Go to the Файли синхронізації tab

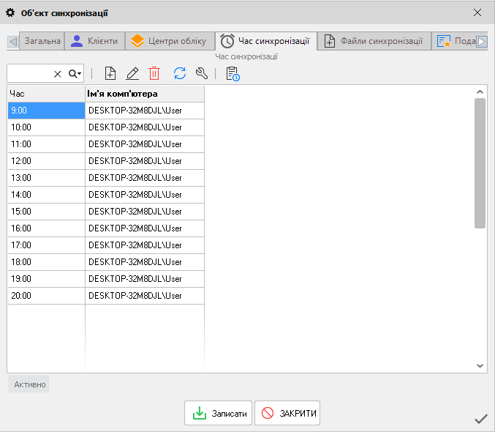pyautogui.click(x=374, y=41)
